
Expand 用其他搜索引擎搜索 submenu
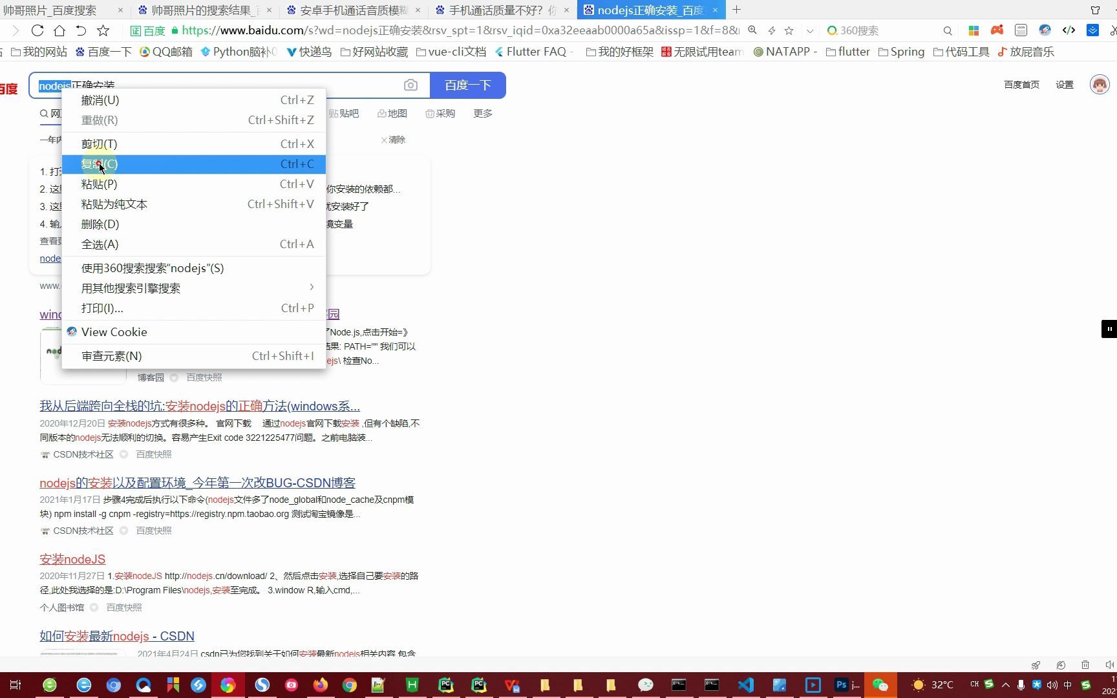(131, 288)
